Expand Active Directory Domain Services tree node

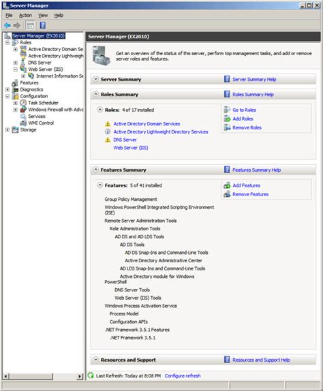coord(16,49)
